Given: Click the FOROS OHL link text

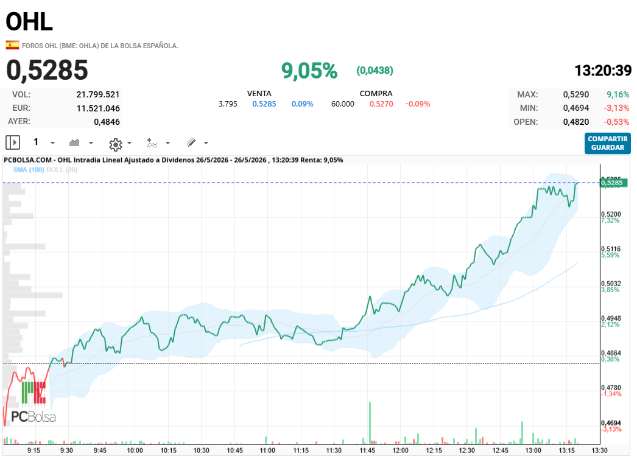Looking at the screenshot, I should (x=100, y=46).
